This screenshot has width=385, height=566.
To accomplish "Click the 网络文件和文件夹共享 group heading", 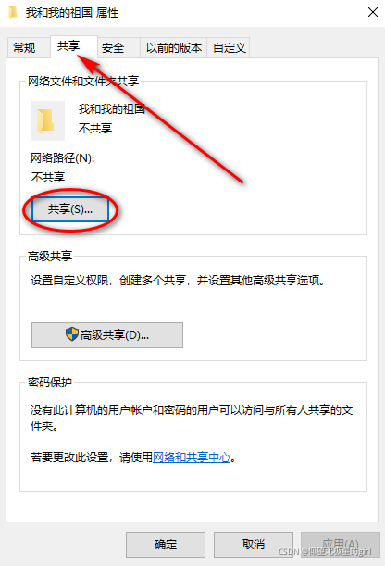I will [83, 81].
